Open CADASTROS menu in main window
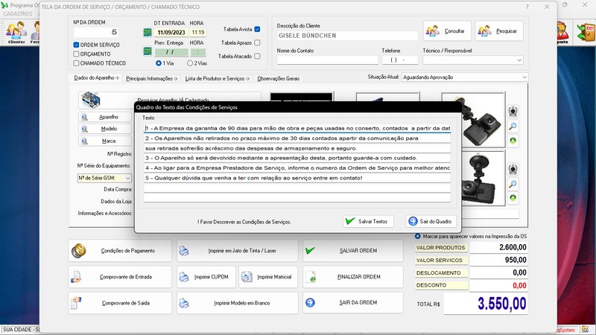 point(18,13)
